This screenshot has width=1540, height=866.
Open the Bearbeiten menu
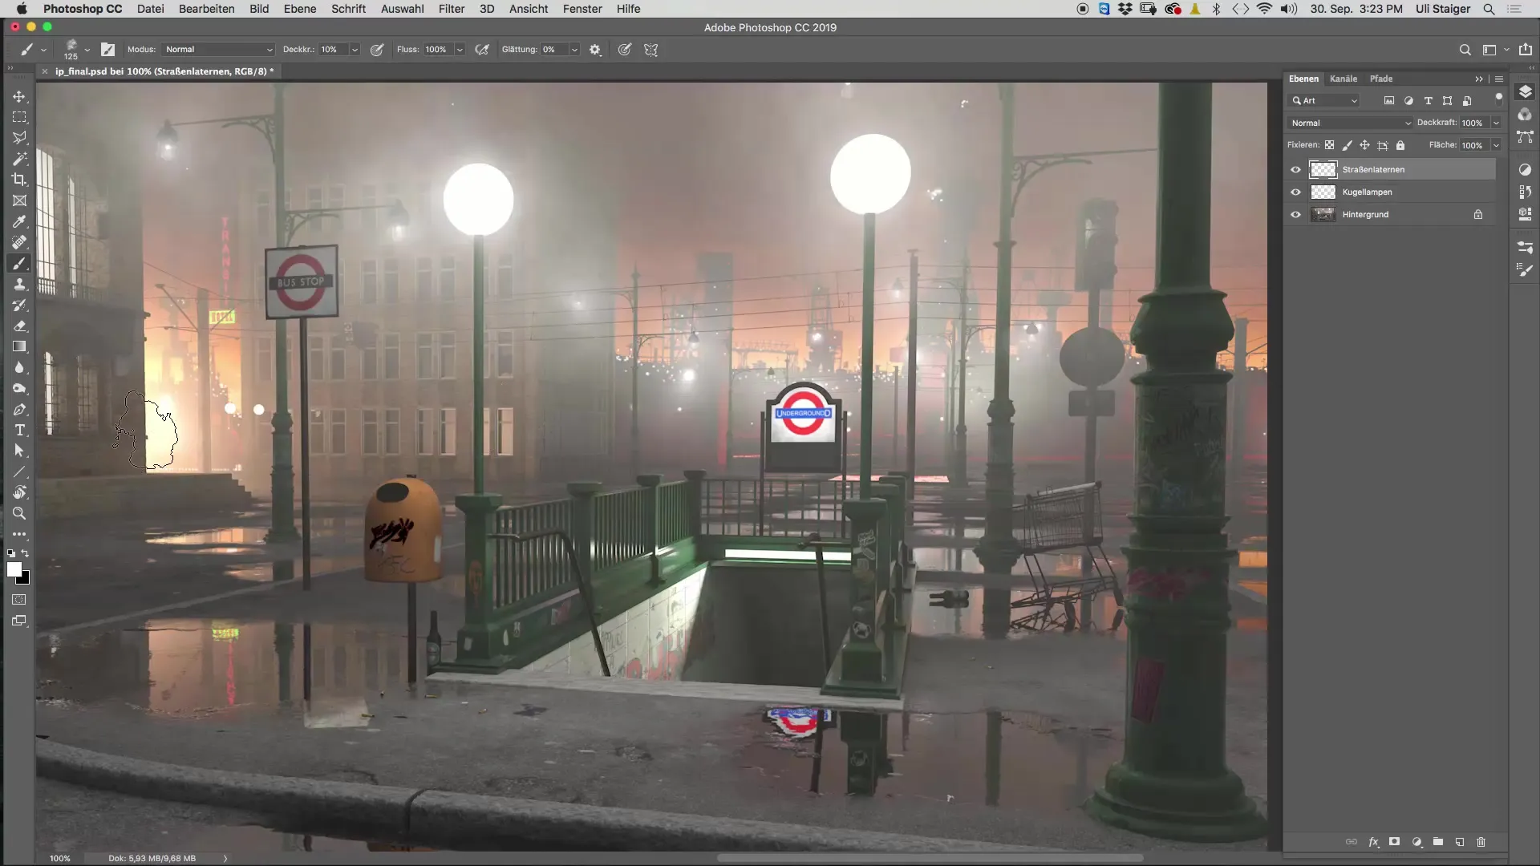[206, 9]
